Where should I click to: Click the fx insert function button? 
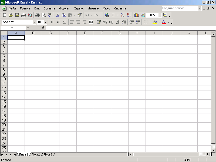[x=43, y=28]
